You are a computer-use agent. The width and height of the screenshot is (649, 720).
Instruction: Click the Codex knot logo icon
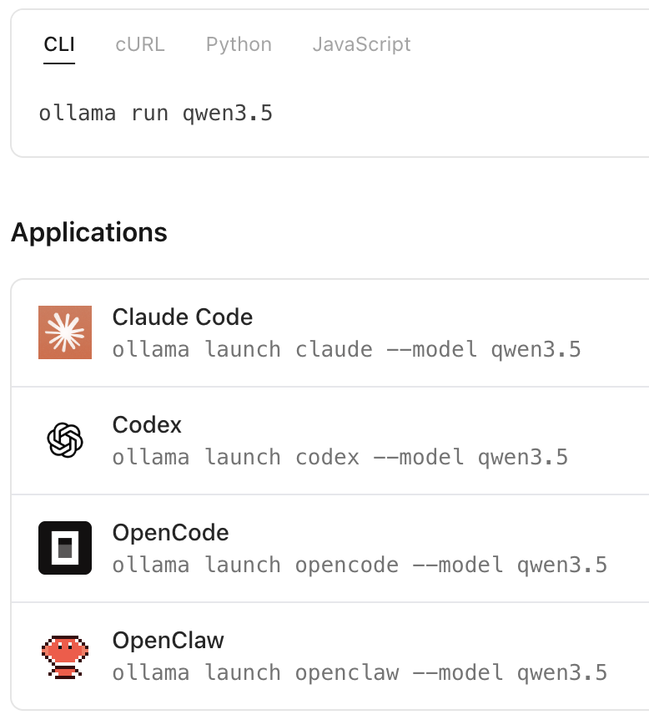65,440
